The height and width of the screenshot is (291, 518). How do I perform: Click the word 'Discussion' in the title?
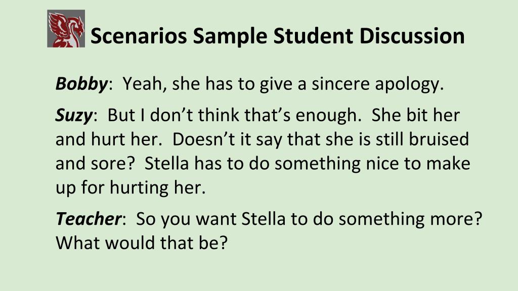tap(412, 36)
